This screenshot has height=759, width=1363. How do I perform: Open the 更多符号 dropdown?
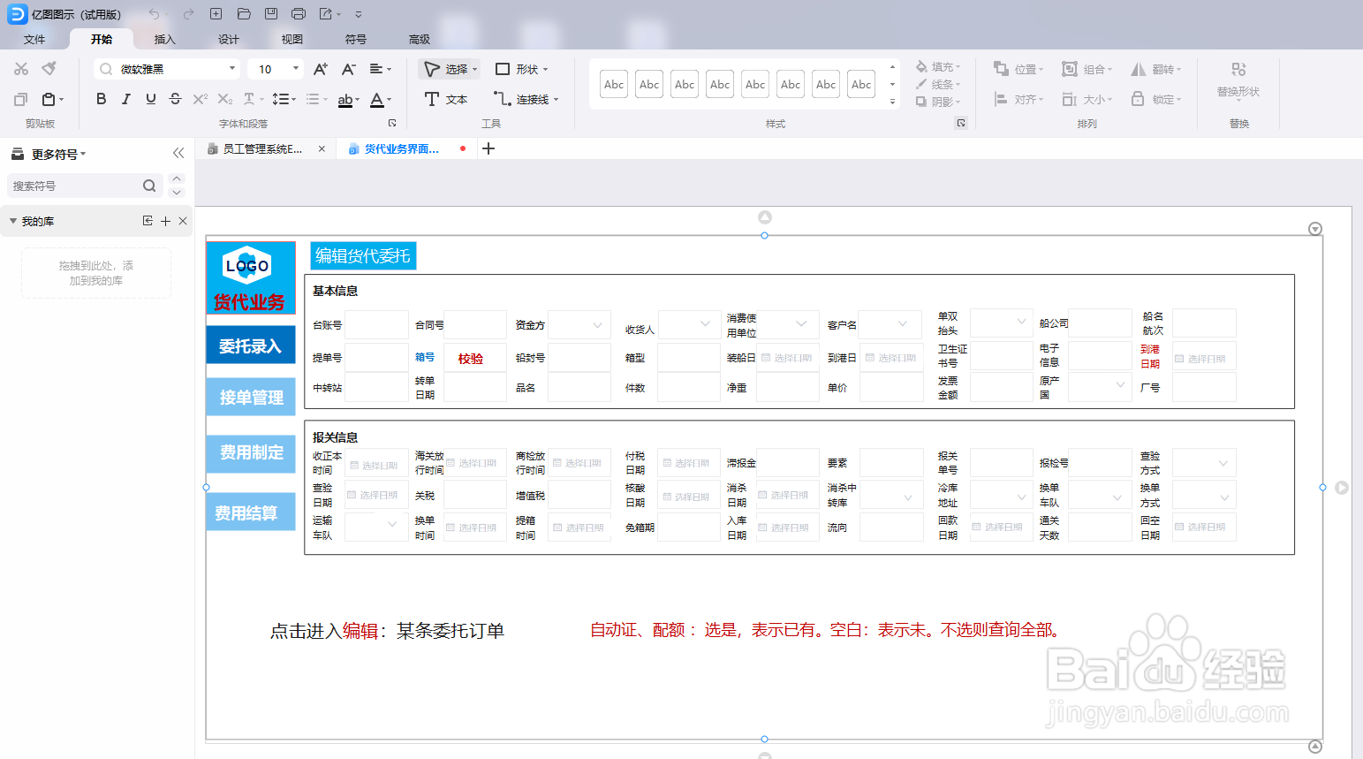tap(49, 154)
